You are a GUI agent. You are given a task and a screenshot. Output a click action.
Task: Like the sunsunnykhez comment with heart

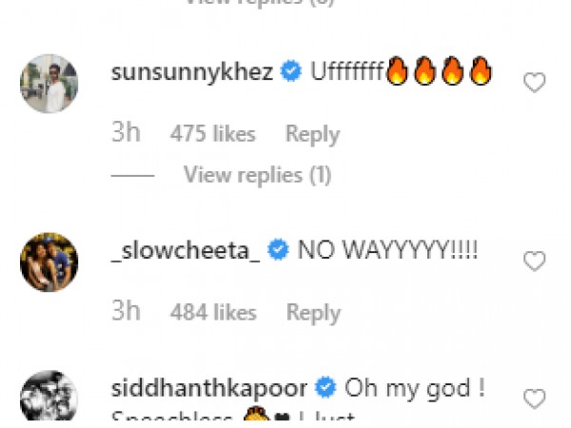click(x=535, y=83)
